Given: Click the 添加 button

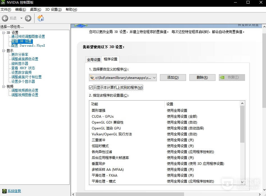Looking at the screenshot, I should click(x=173, y=78).
